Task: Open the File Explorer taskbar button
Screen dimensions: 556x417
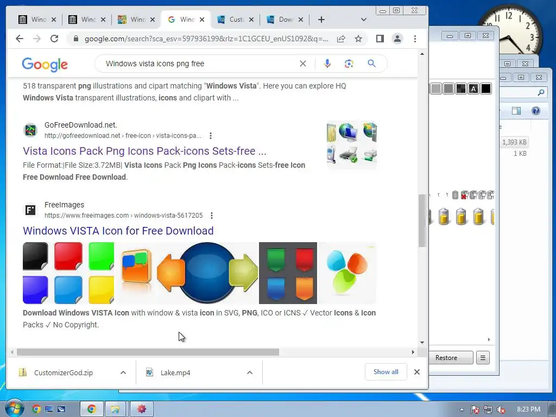Action: point(115,409)
